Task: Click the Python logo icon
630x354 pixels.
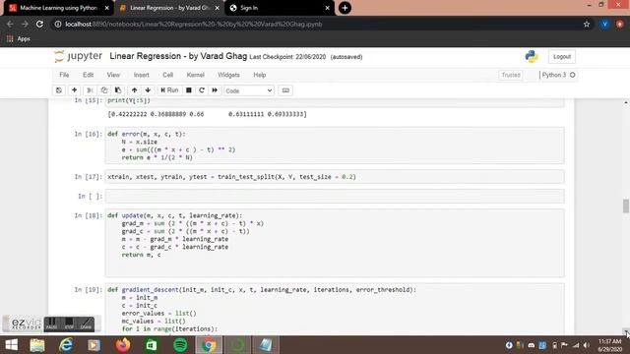Action: pos(532,57)
